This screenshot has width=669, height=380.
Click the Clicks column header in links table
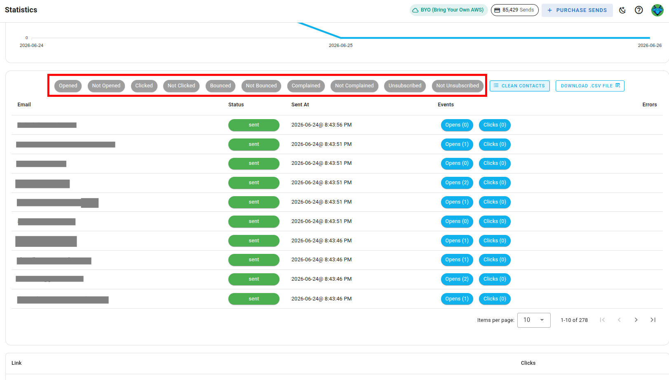(528, 363)
